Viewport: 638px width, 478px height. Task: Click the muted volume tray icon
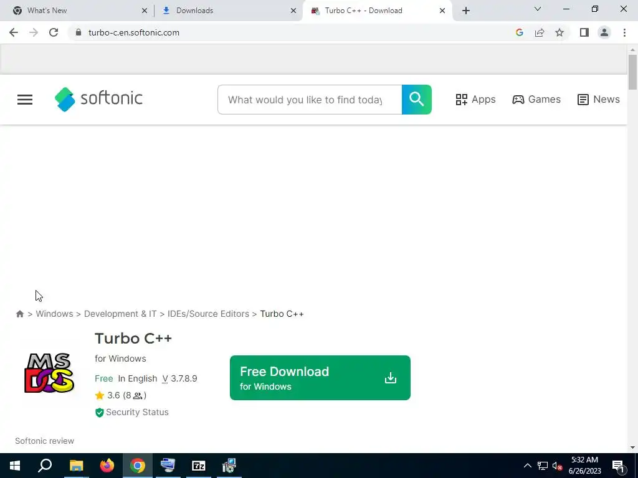(x=558, y=466)
